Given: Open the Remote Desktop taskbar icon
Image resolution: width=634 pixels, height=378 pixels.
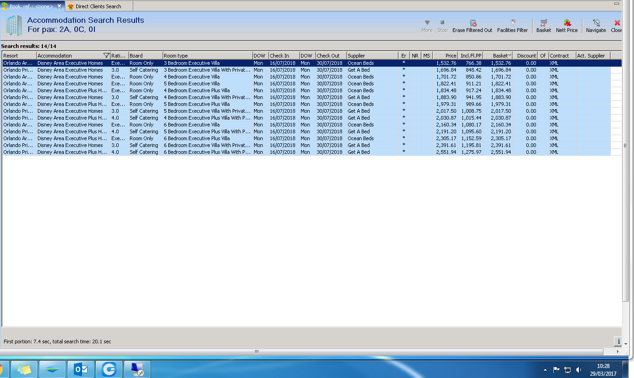Looking at the screenshot, I should 137,369.
